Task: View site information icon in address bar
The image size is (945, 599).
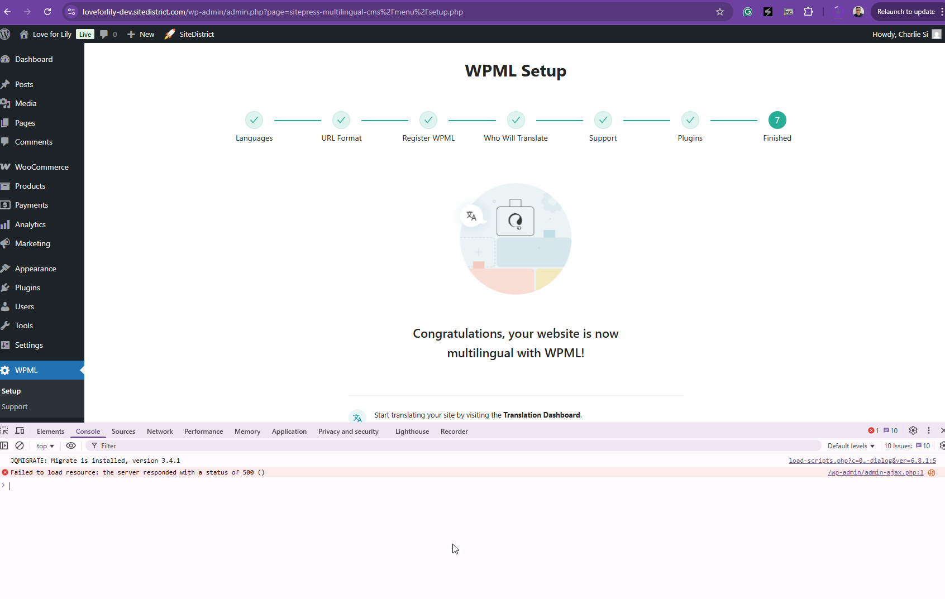Action: [x=71, y=12]
